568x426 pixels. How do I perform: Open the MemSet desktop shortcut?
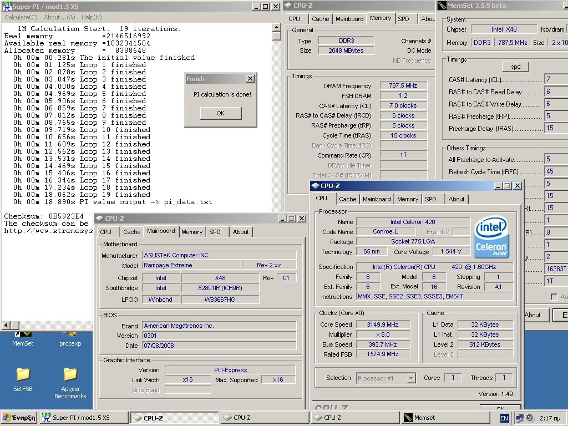22,339
